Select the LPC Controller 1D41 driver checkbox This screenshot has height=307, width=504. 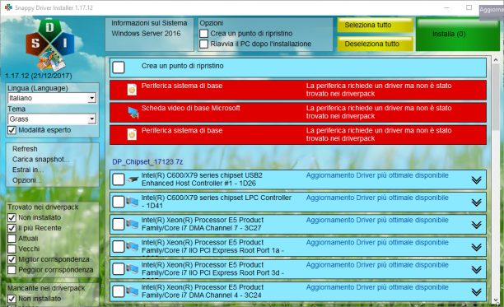click(x=119, y=202)
